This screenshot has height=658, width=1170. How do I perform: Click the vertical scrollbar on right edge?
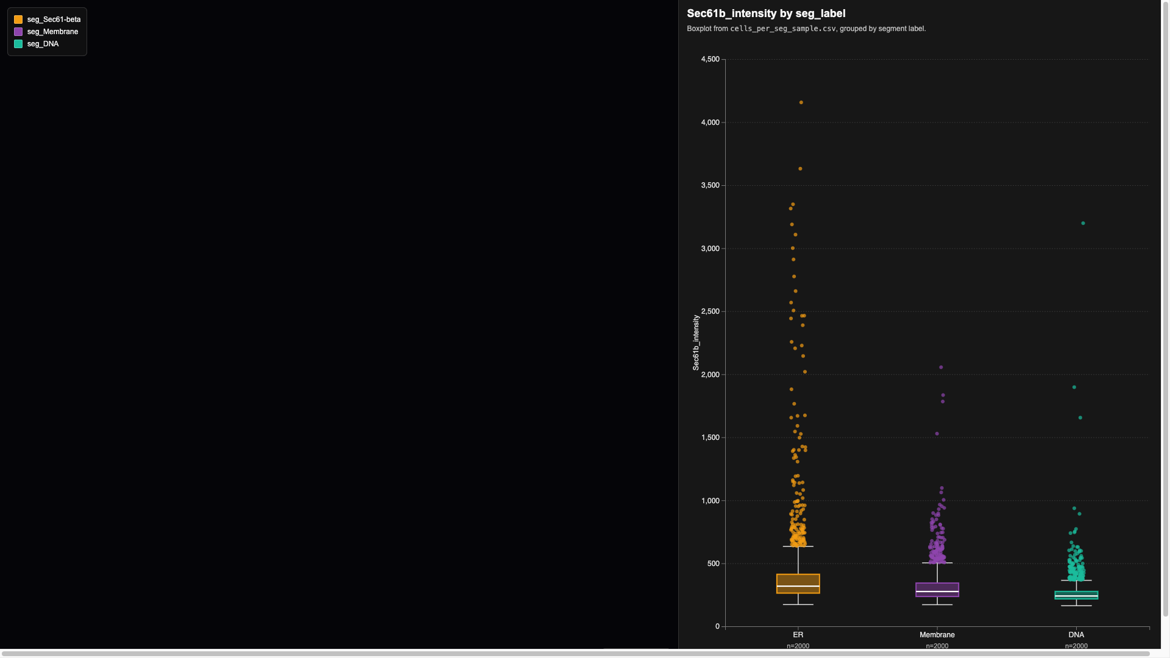coord(1166,308)
